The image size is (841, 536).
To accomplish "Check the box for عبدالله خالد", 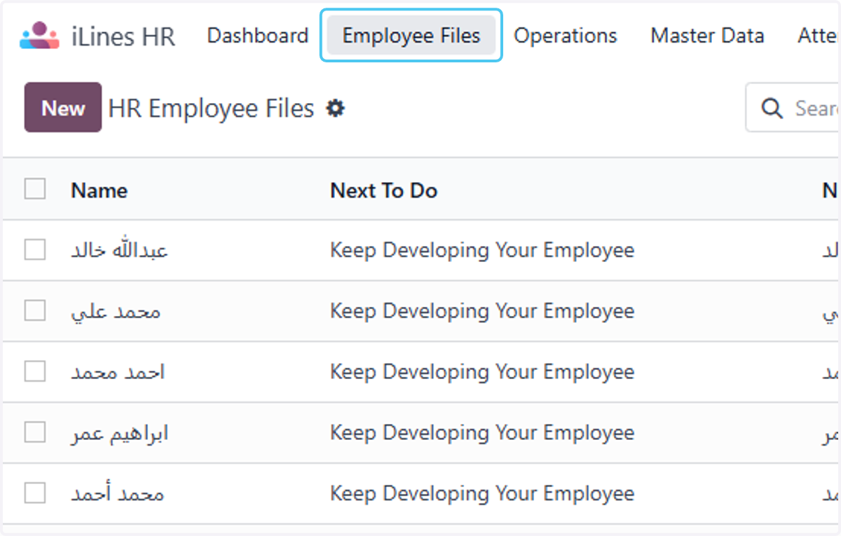I will (x=35, y=249).
